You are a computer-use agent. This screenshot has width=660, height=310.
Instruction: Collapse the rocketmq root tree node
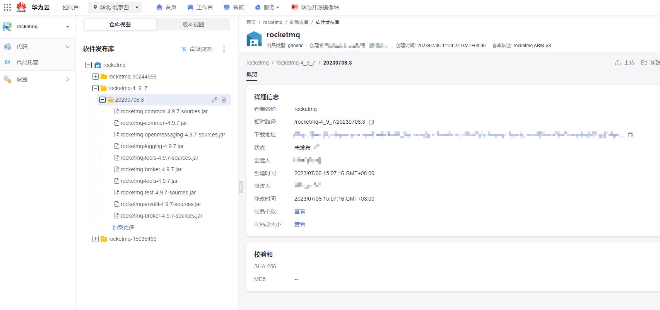coord(89,65)
